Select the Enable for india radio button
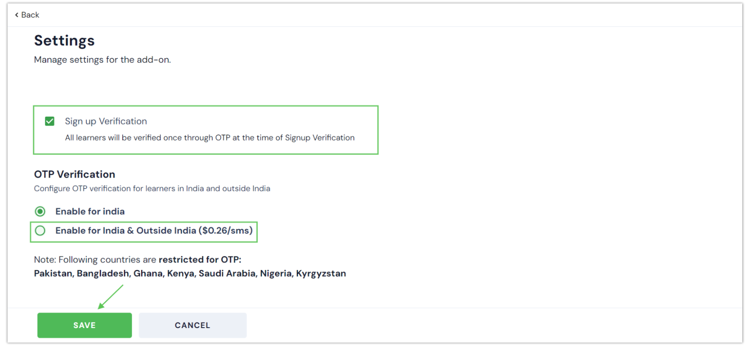The height and width of the screenshot is (346, 750). (x=40, y=211)
